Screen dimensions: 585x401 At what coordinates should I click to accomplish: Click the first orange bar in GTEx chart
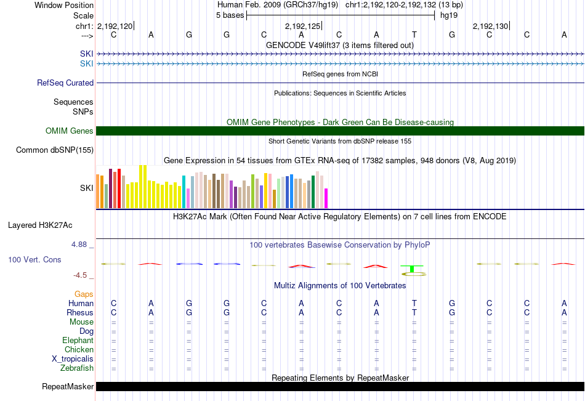pos(98,191)
